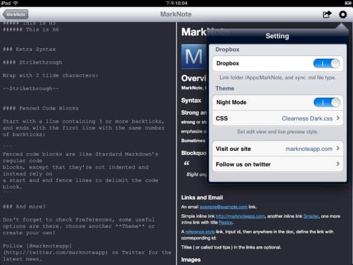Viewport: 353px width, 265px height.
Task: Tap the '###### This is H6' line
Action: [x=31, y=29]
